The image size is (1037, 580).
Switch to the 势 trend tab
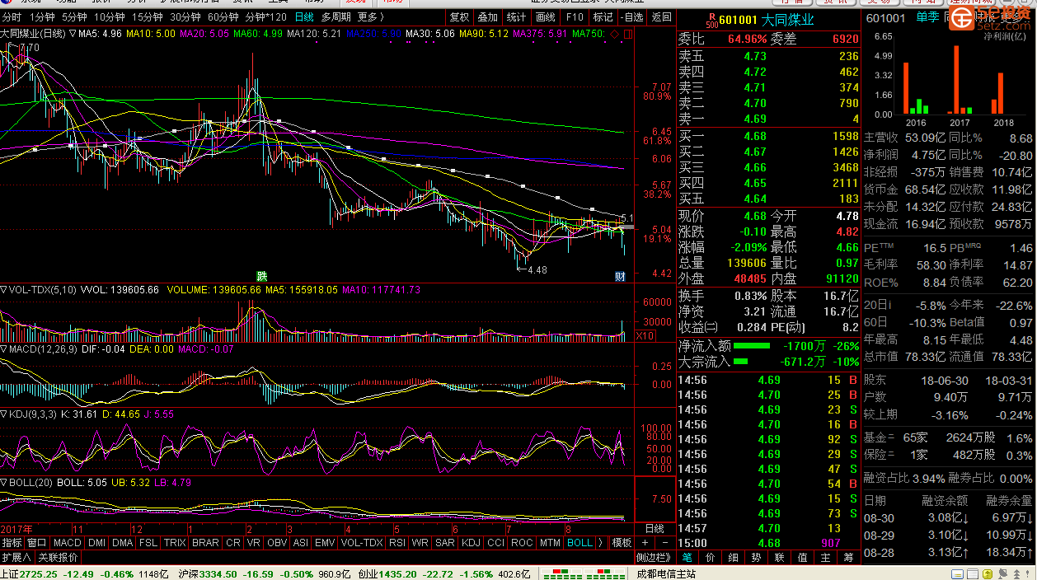tap(756, 557)
